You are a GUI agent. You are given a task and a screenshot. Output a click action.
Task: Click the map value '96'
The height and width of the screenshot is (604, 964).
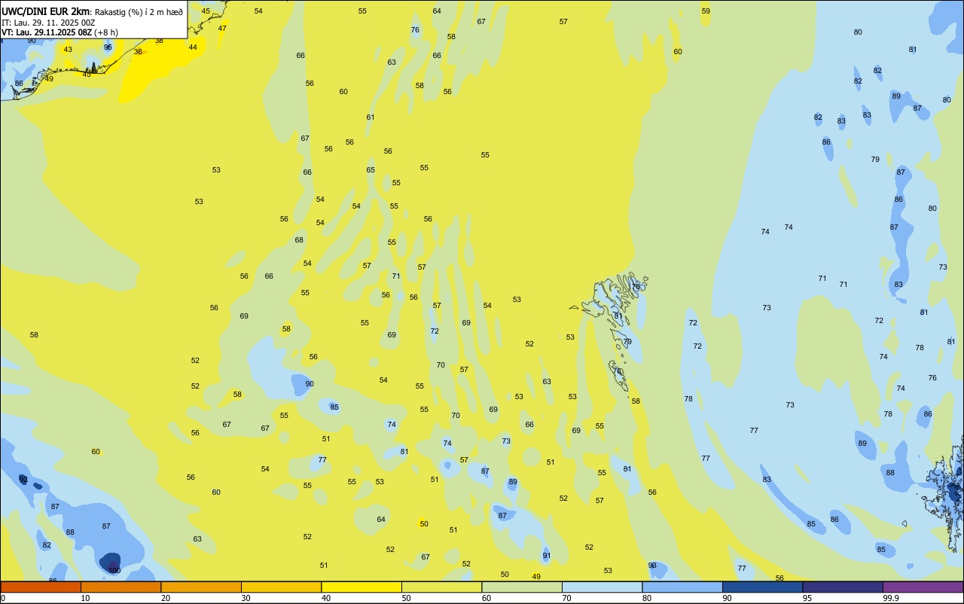[108, 47]
